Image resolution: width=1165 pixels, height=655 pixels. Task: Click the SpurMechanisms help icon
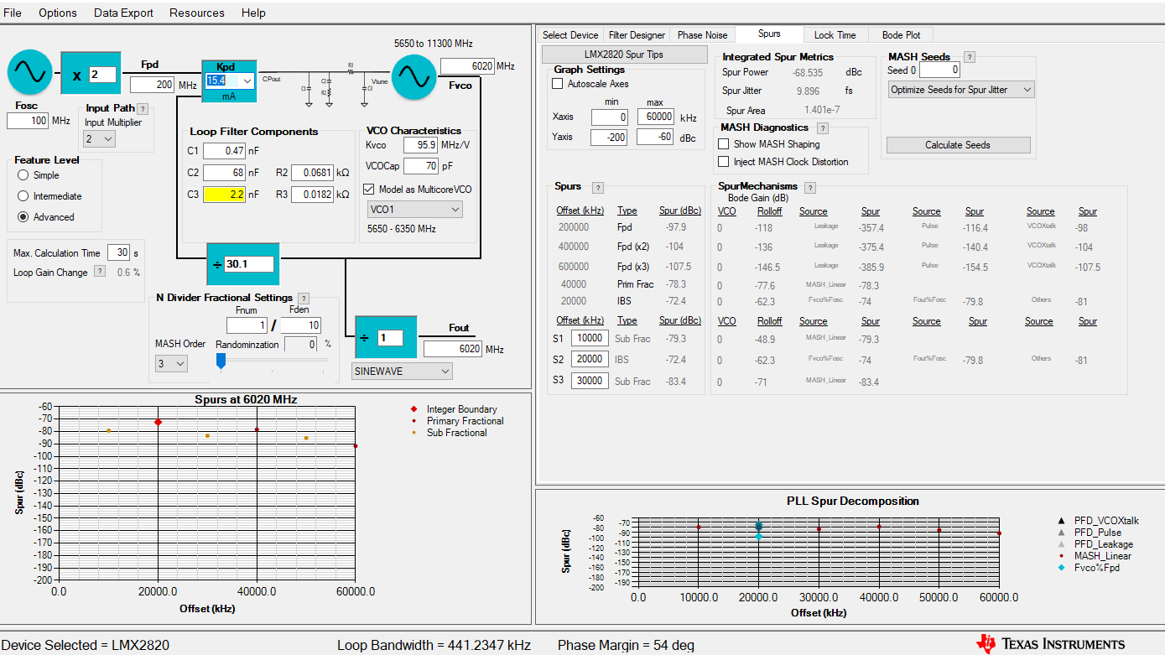coord(810,187)
